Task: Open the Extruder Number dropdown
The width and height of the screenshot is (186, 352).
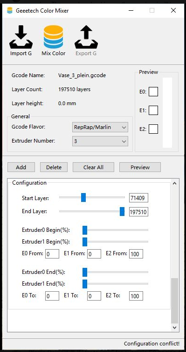Action: coord(100,142)
